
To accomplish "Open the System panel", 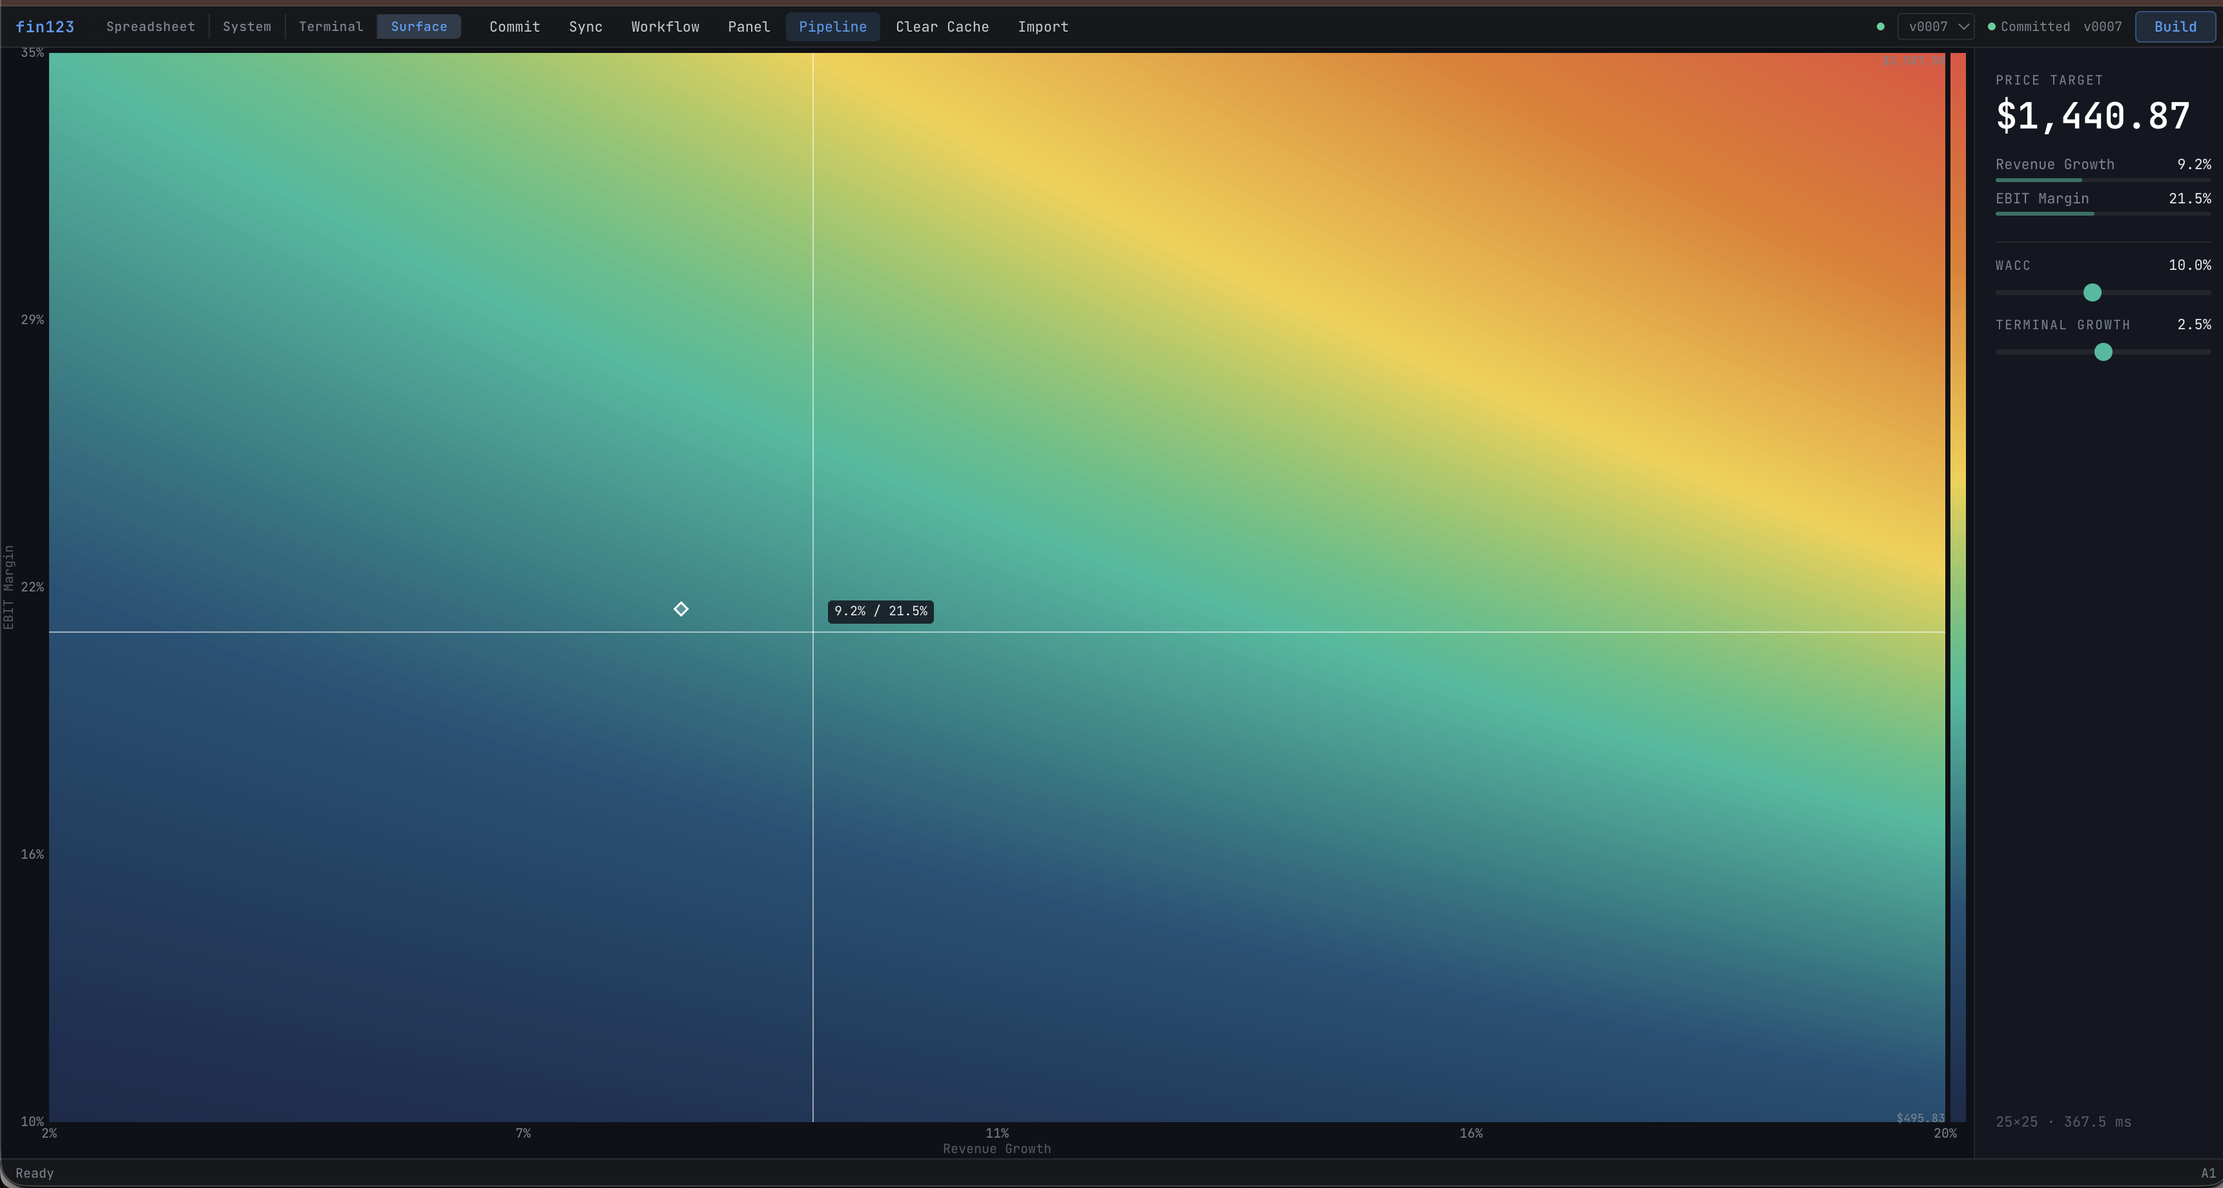I will [x=247, y=26].
